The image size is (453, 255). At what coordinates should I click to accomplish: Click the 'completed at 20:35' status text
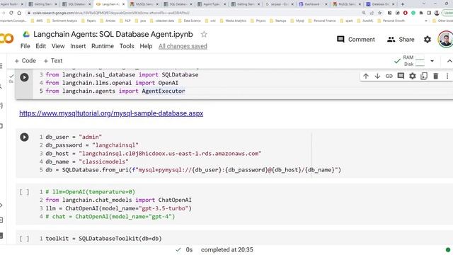click(227, 250)
